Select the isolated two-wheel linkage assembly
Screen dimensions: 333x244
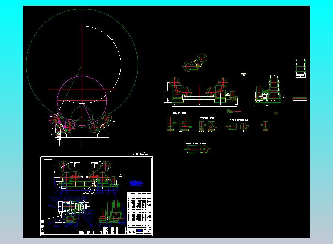[195, 63]
